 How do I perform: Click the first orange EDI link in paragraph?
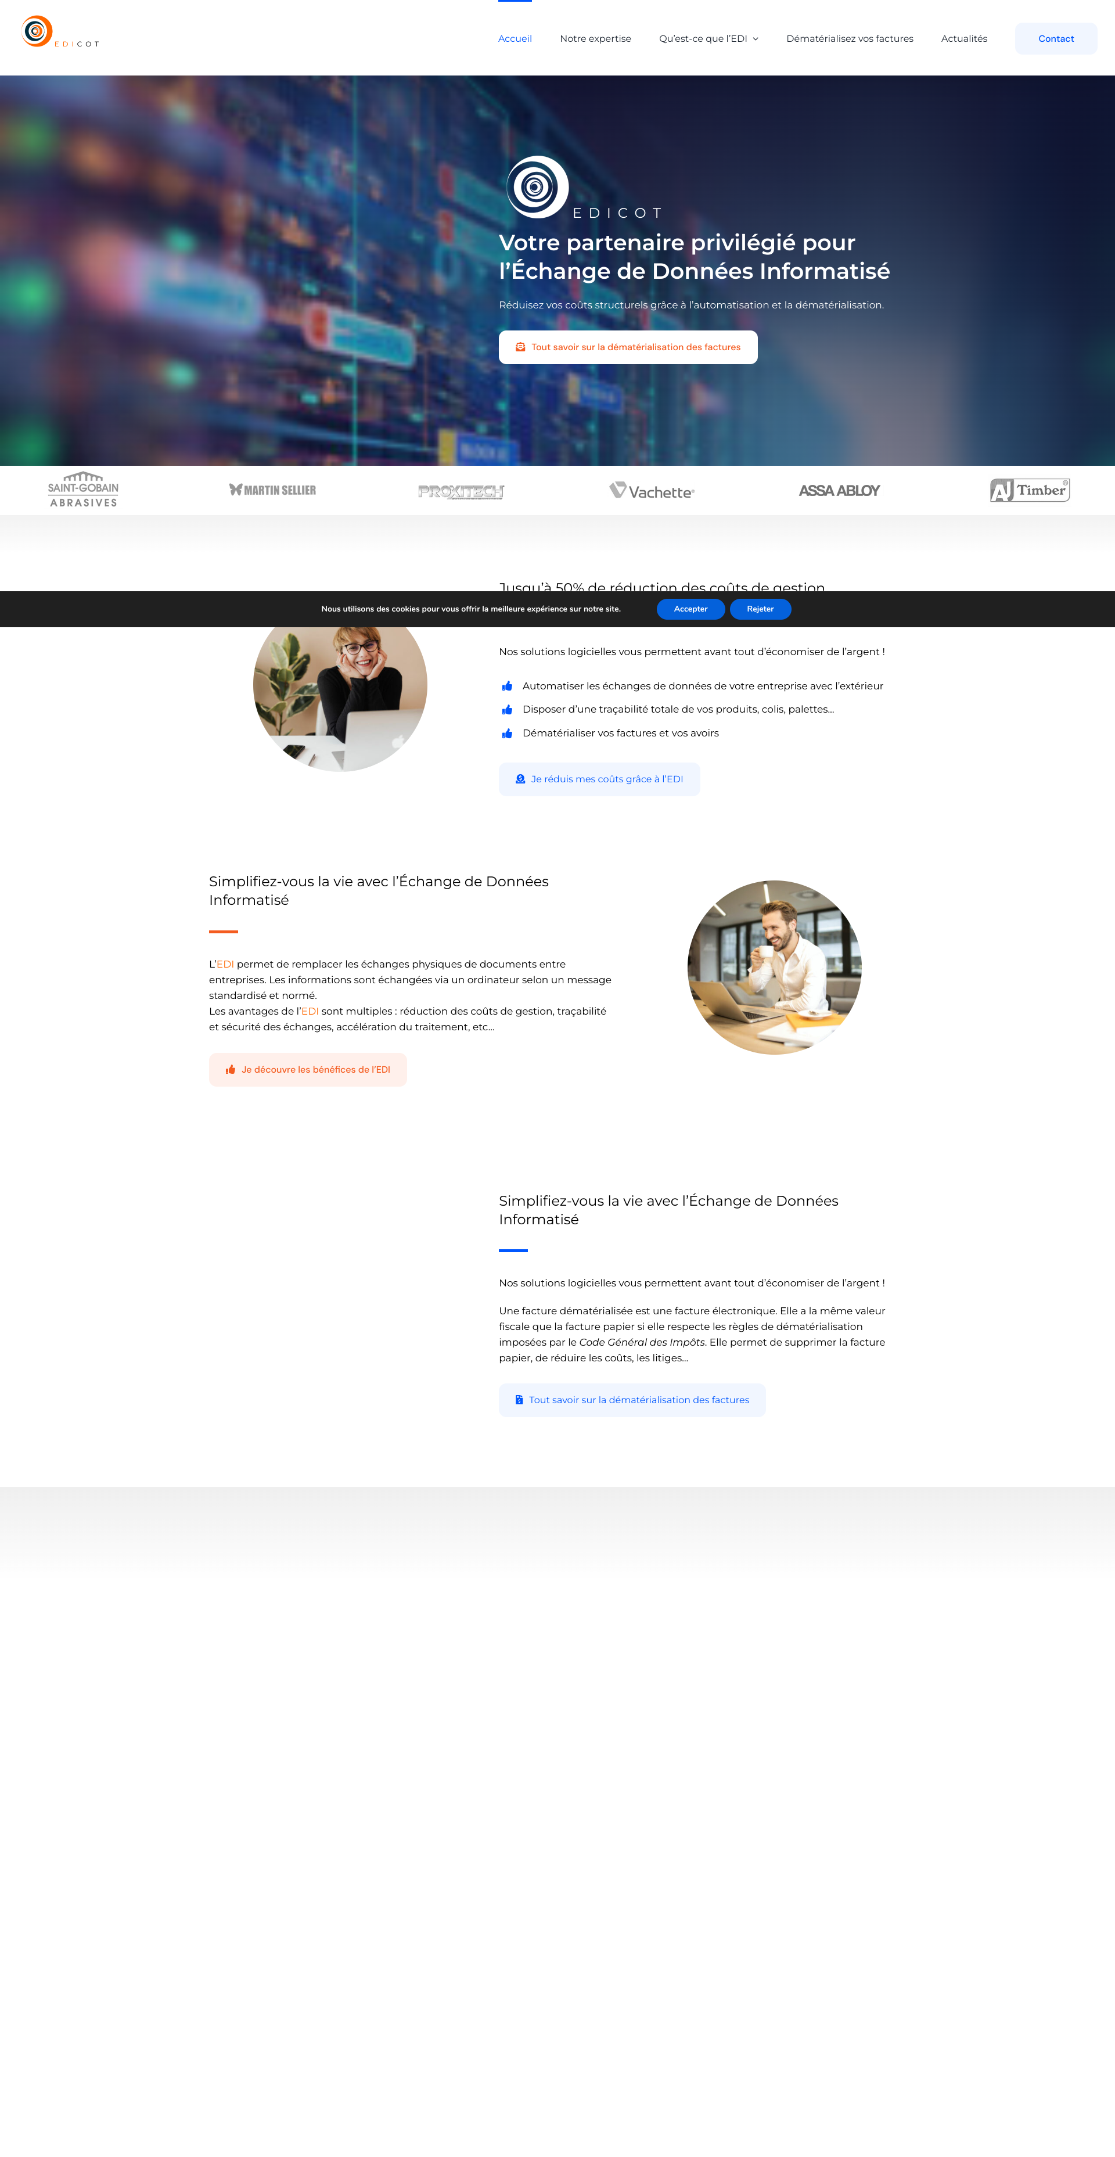(x=225, y=964)
